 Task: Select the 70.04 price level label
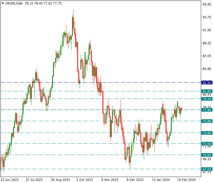[207, 155]
